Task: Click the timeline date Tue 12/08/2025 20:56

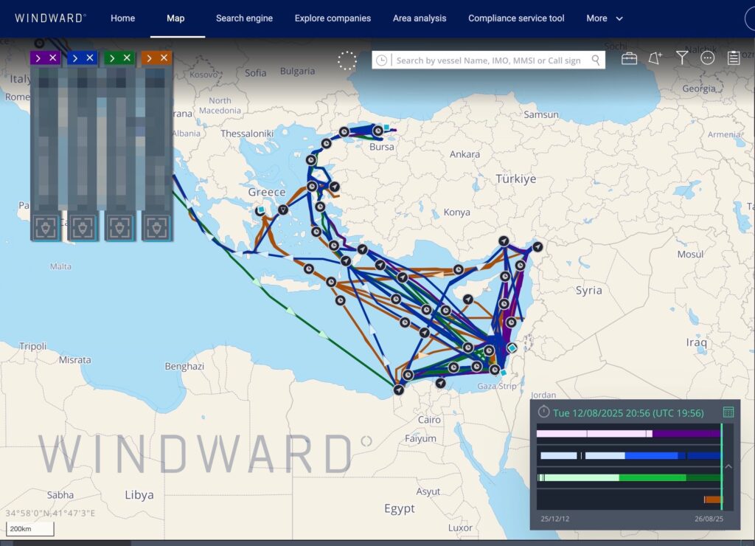Action: click(x=628, y=413)
